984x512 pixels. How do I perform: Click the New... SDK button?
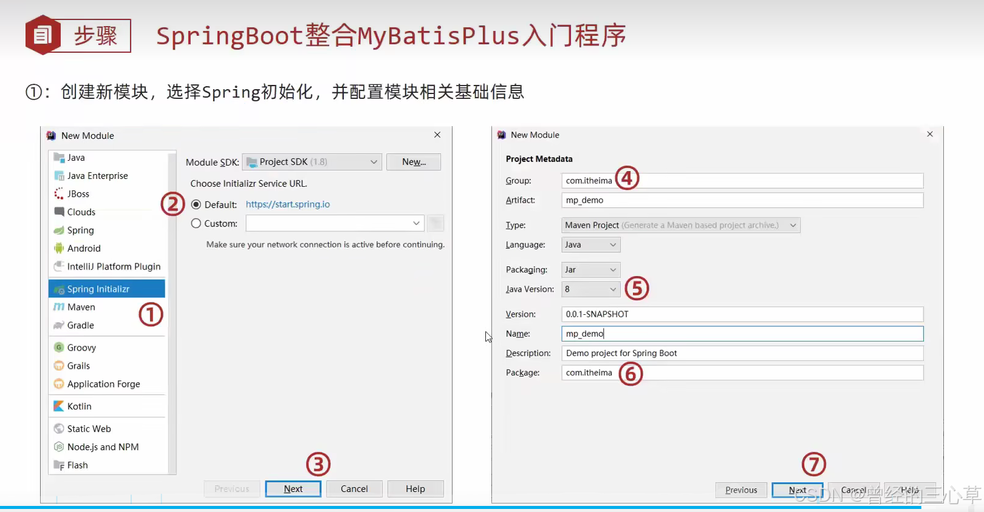point(414,162)
